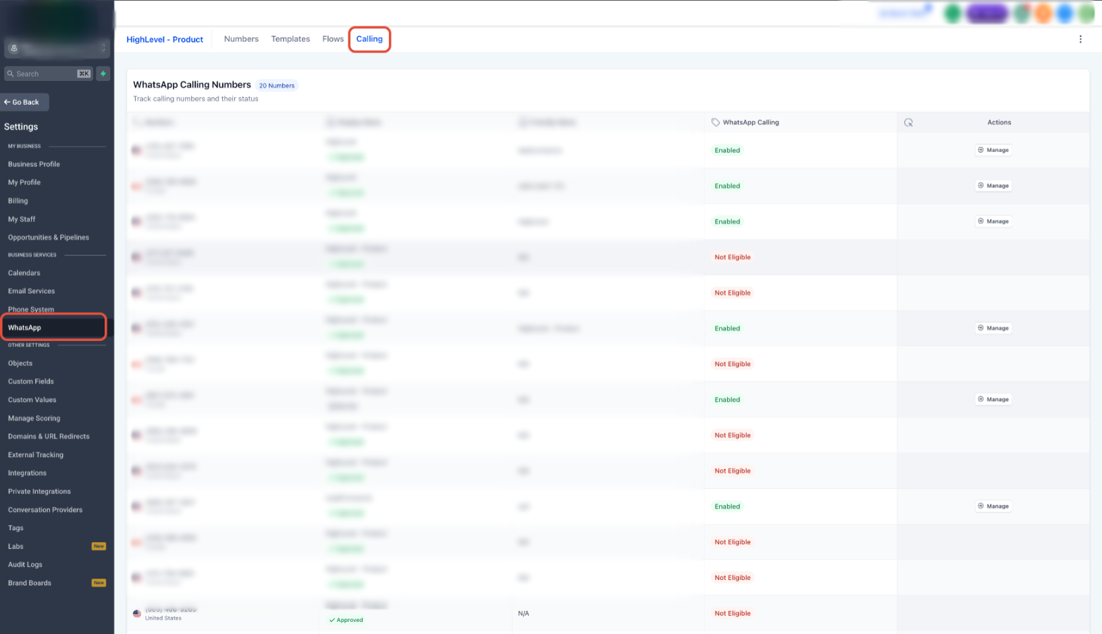Viewport: 1102px width, 634px height.
Task: Click the cursor icon beside Actions header
Action: [x=908, y=122]
